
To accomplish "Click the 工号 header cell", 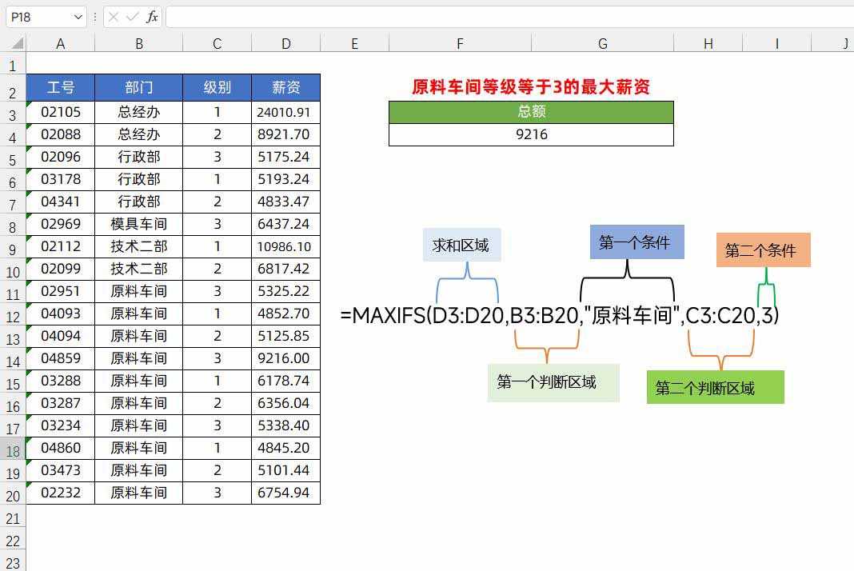I will (x=61, y=88).
